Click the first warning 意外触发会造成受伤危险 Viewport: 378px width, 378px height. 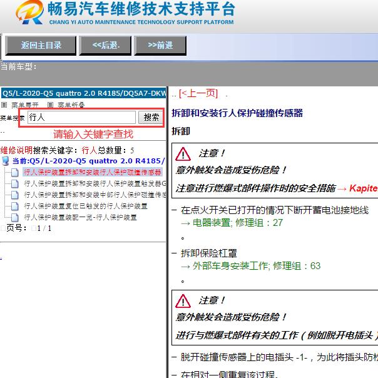click(x=231, y=170)
